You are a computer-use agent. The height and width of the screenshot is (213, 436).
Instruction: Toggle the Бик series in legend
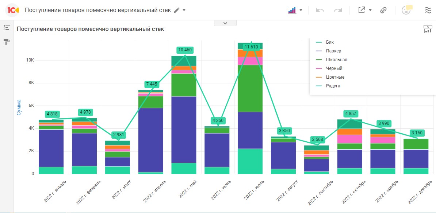tap(330, 42)
